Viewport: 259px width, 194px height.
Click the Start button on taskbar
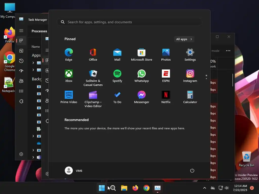click(102, 188)
